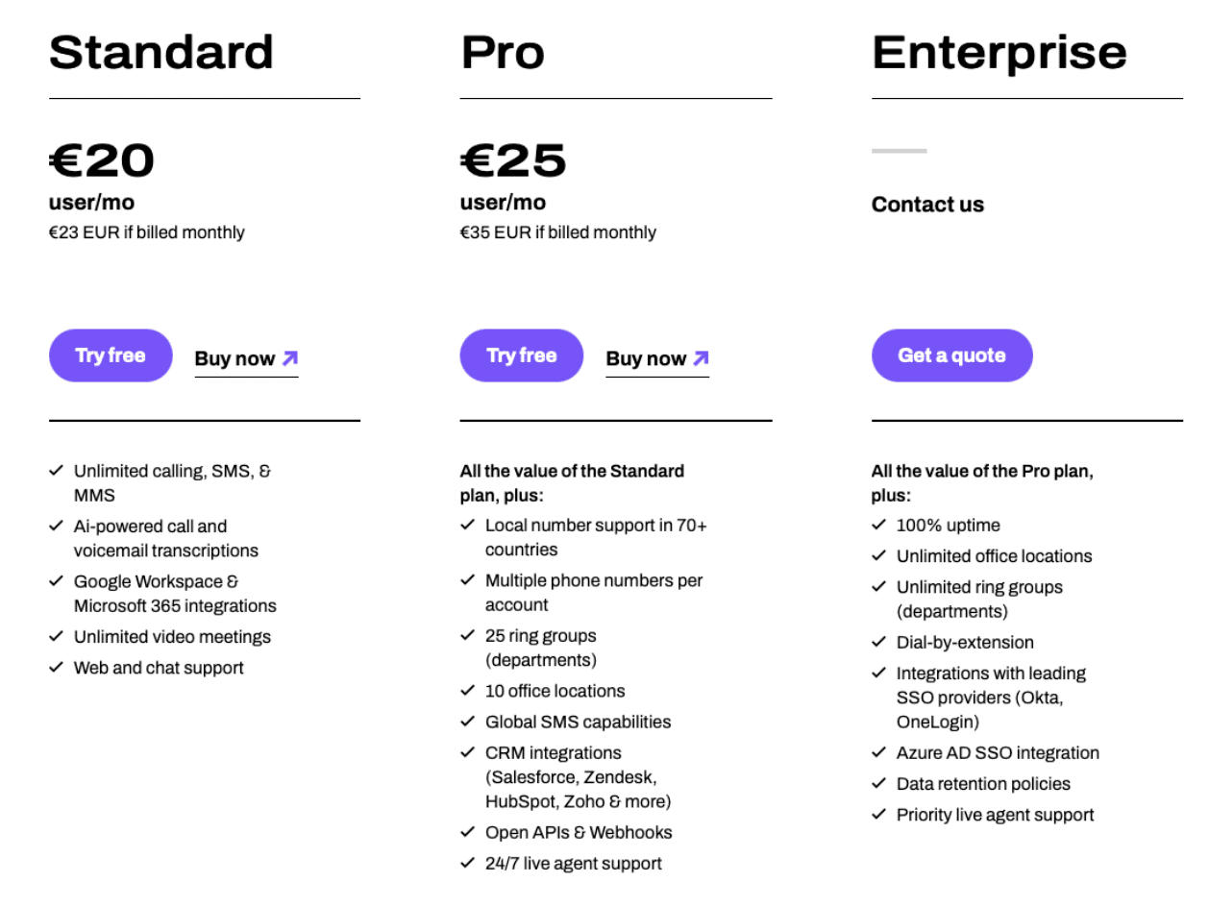Open the Pro plan Buy now link
The image size is (1209, 907).
tap(646, 359)
